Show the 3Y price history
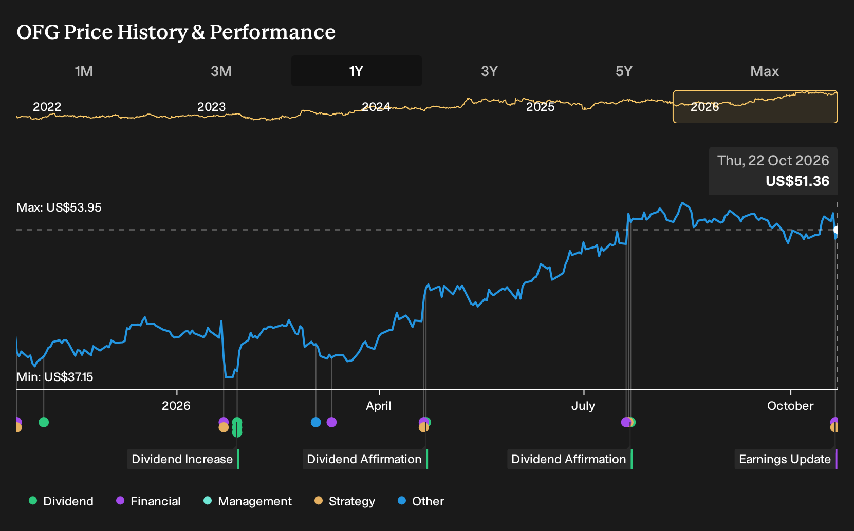Image resolution: width=854 pixels, height=531 pixels. tap(489, 71)
